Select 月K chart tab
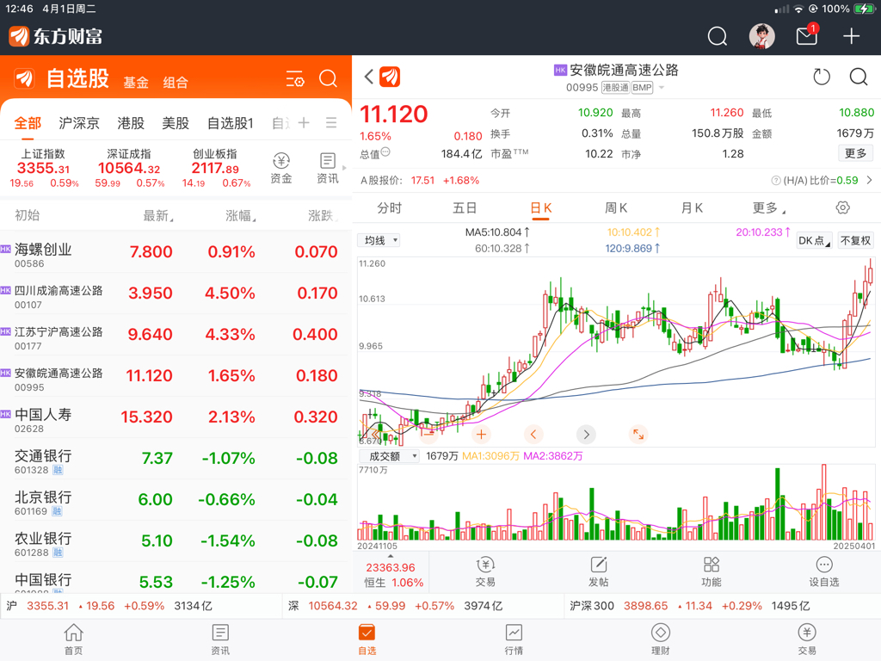Viewport: 881px width, 661px height. click(692, 208)
